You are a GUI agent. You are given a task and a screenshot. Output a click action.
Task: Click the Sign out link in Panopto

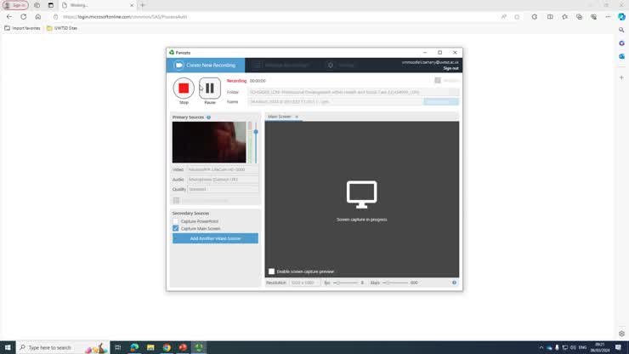point(450,68)
